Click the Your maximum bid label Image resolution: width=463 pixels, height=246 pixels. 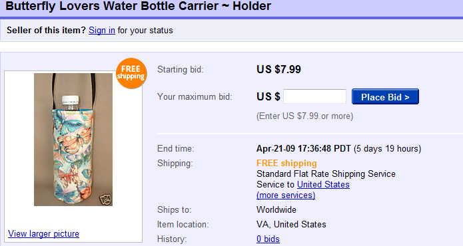pos(195,96)
